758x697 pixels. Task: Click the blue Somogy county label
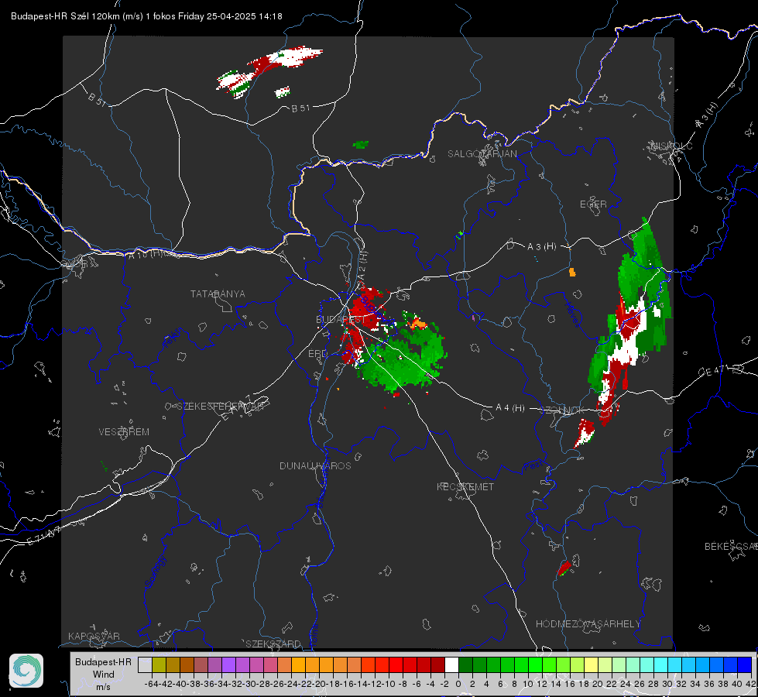tap(155, 572)
